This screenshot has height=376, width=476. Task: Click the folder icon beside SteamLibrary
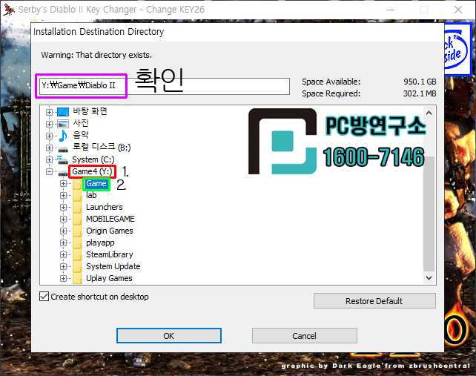(77, 254)
